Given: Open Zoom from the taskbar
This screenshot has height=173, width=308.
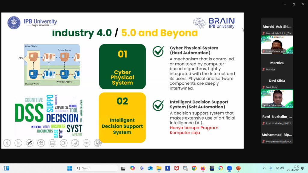Looking at the screenshot, I should pyautogui.click(x=229, y=168).
